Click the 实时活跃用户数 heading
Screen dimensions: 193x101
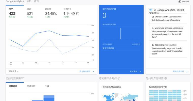click(x=109, y=9)
